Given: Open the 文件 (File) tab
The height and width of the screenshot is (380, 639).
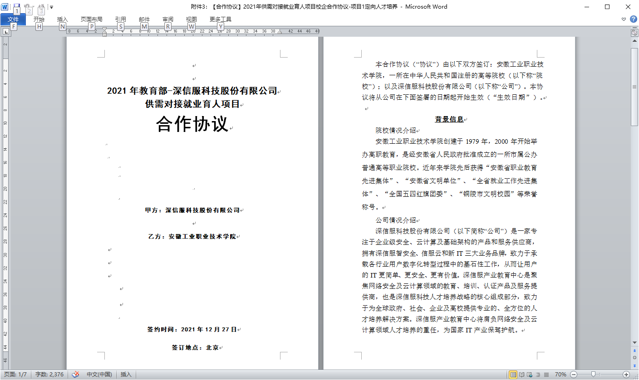Looking at the screenshot, I should [13, 19].
